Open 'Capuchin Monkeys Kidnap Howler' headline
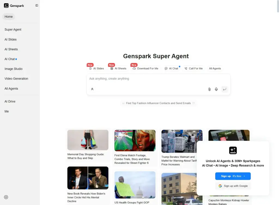The image size is (279, 205). tap(229, 202)
